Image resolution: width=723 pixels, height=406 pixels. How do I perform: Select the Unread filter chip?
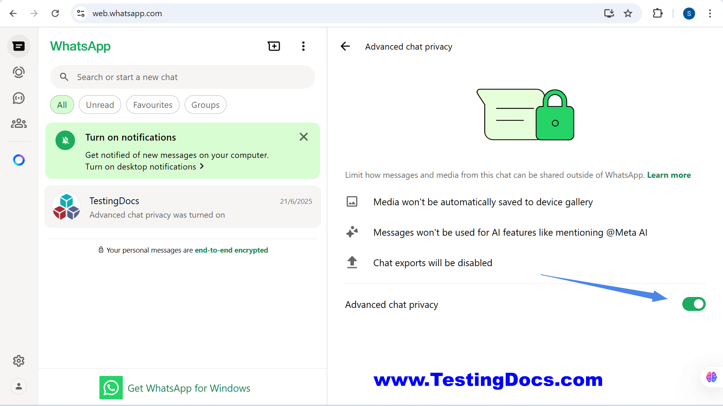tap(100, 105)
